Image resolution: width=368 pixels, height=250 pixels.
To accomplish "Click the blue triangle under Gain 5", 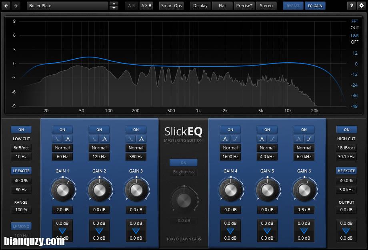I will point(267,231).
